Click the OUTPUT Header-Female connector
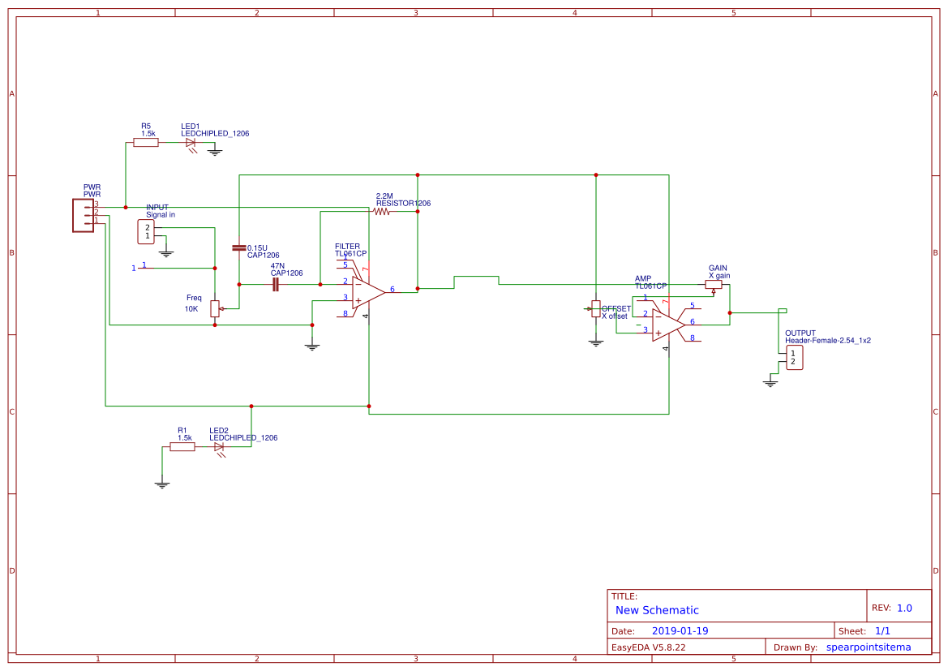 794,356
